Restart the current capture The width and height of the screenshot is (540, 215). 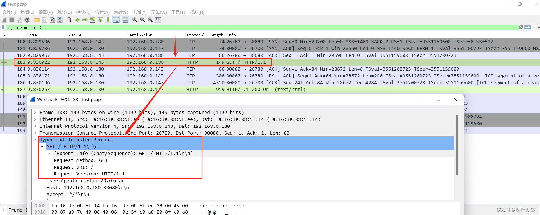pos(20,20)
